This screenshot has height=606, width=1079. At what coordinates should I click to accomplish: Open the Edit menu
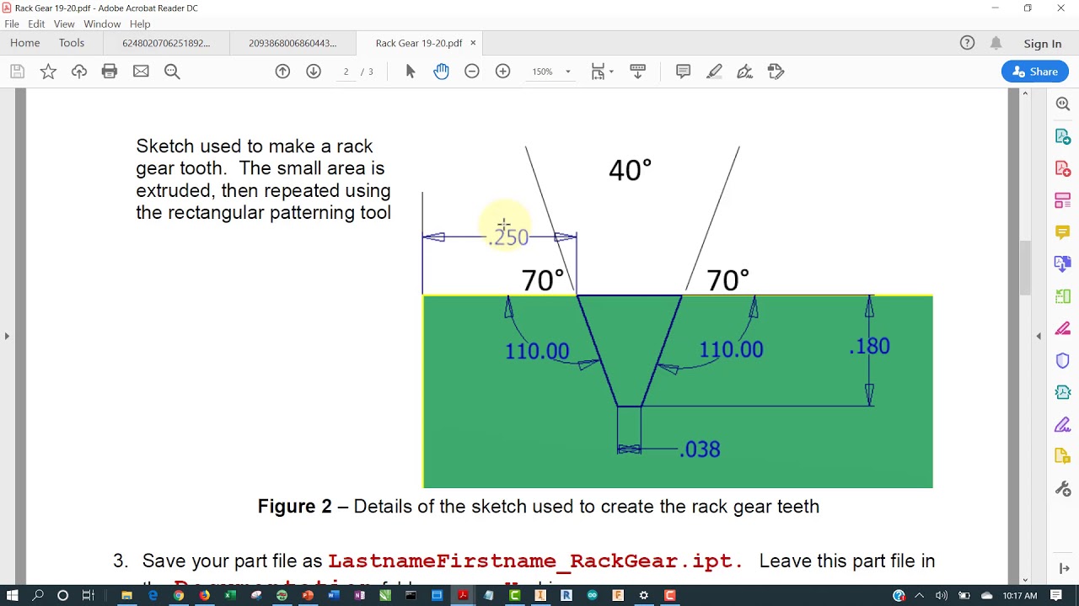coord(36,24)
